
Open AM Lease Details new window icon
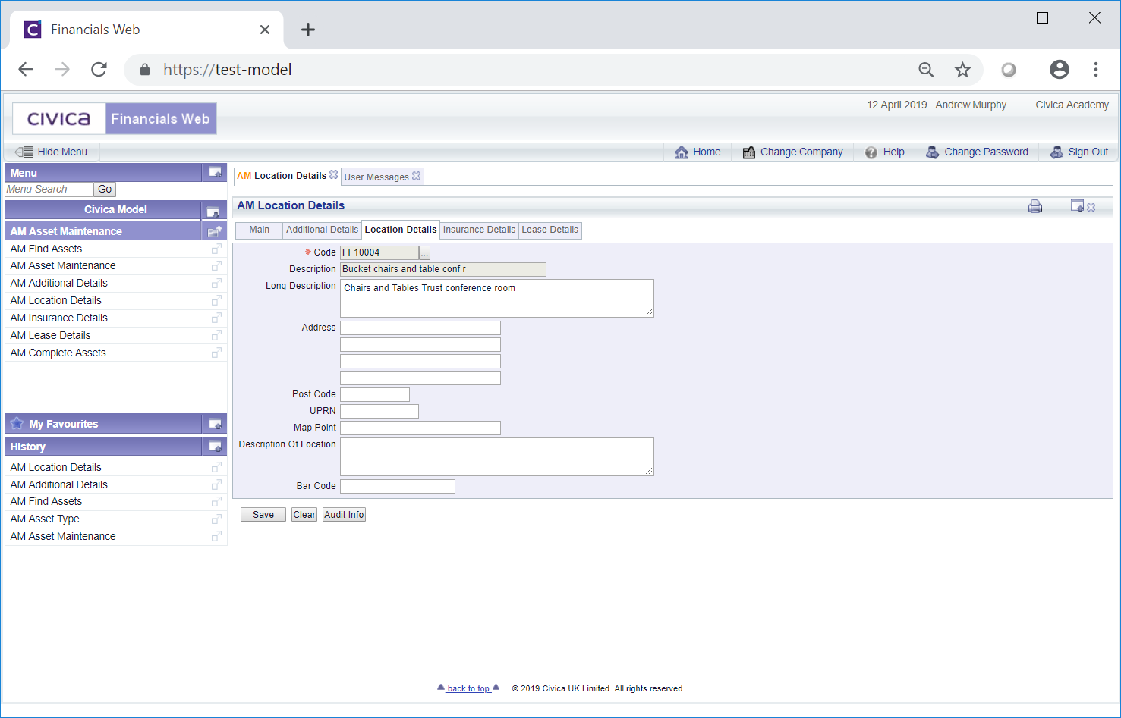tap(216, 336)
